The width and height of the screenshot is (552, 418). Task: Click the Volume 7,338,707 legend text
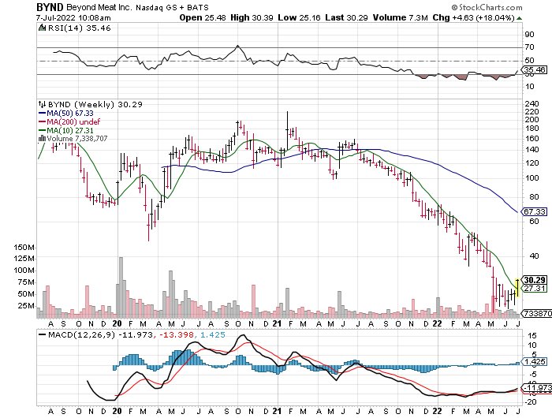tap(76, 139)
